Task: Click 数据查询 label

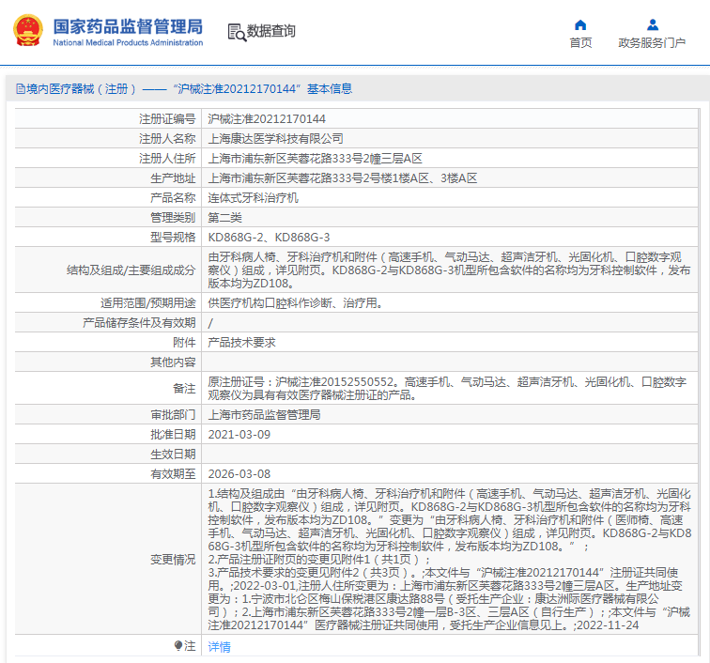Action: click(271, 31)
